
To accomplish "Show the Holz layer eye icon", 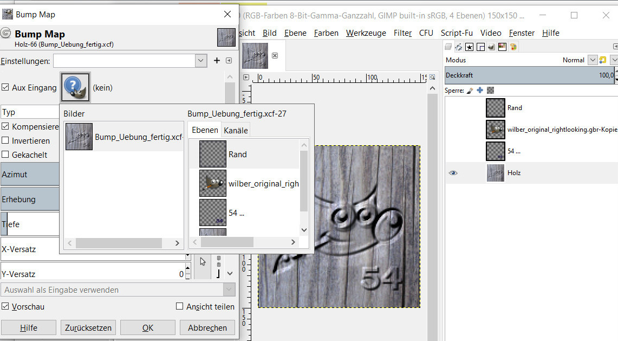I will (x=453, y=173).
